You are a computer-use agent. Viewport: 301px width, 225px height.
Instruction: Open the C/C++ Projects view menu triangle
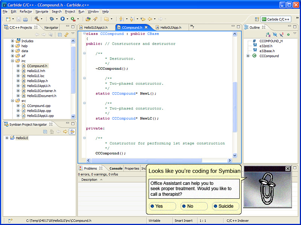point(73,33)
